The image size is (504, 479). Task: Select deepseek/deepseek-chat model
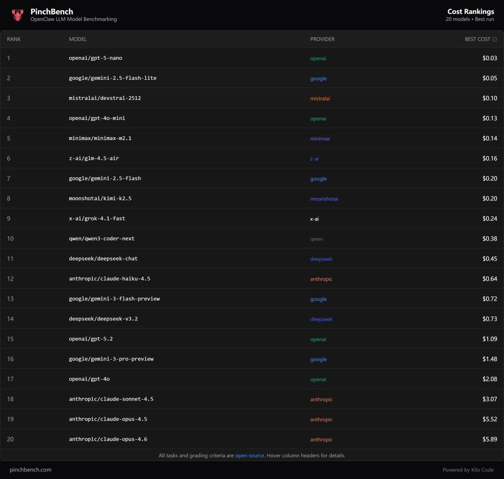click(x=103, y=259)
